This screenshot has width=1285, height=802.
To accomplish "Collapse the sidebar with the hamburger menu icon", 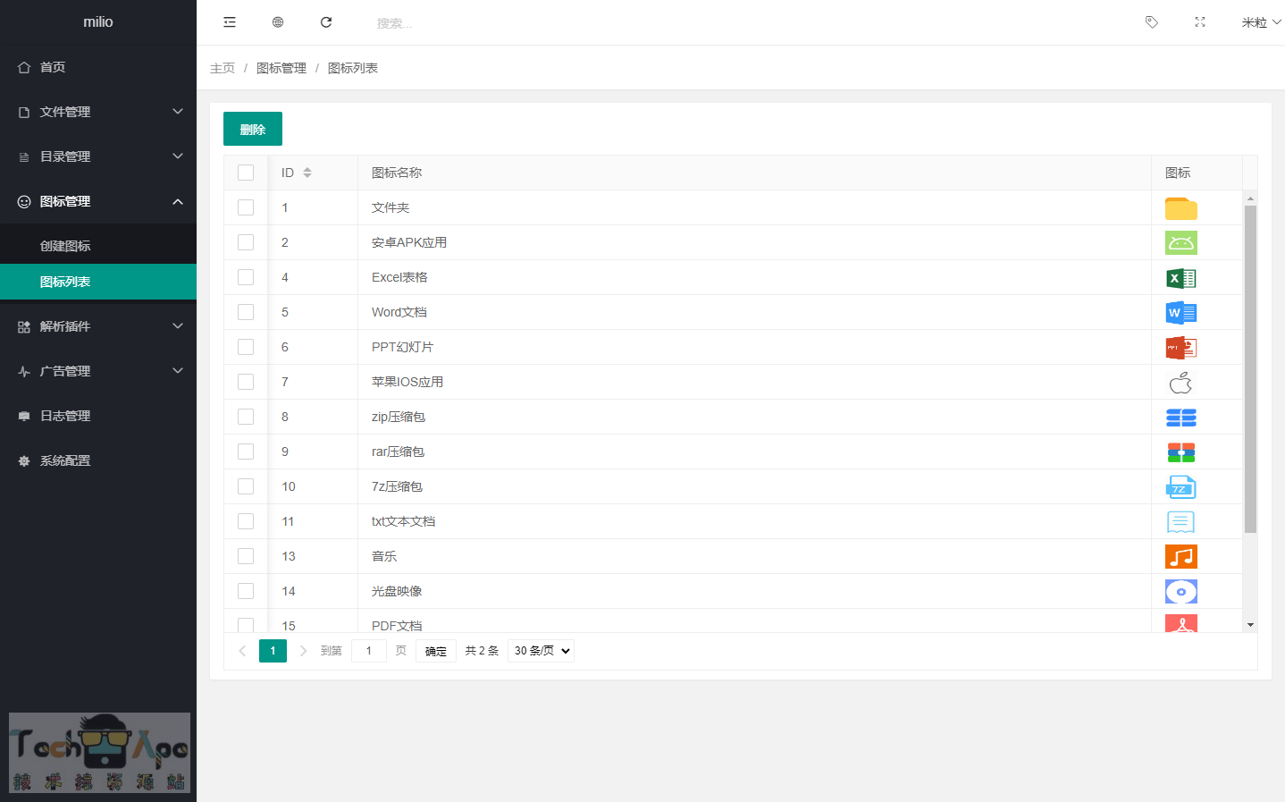I will (230, 22).
